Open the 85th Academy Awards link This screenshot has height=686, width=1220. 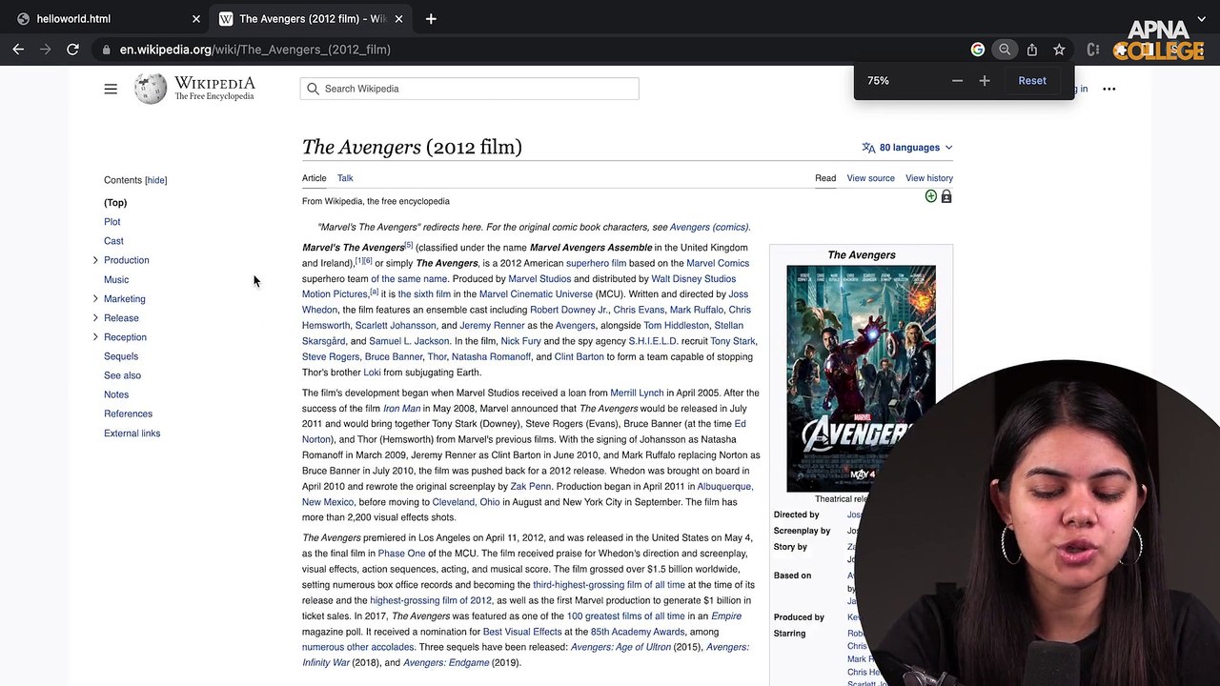coord(638,632)
